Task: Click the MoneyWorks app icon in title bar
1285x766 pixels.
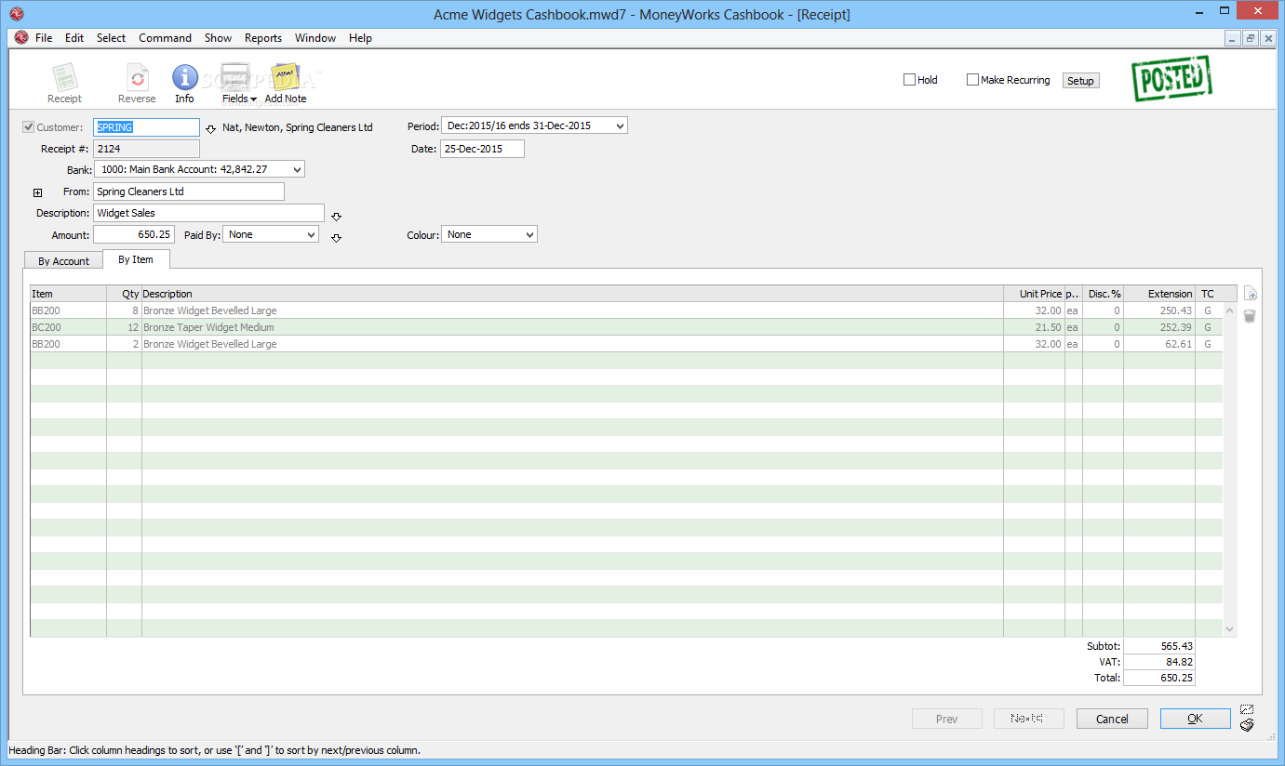Action: pos(16,14)
